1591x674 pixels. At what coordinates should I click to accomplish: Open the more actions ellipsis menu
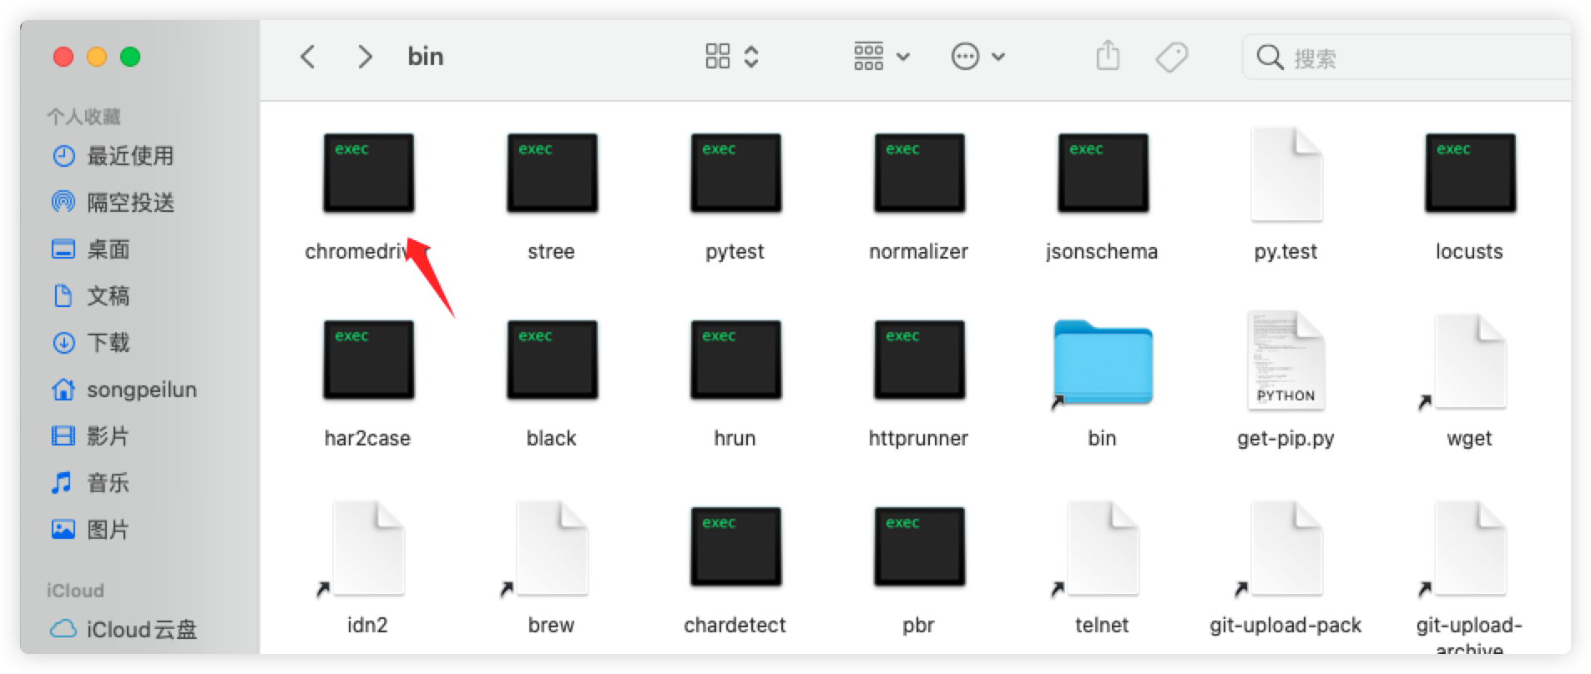pyautogui.click(x=978, y=57)
